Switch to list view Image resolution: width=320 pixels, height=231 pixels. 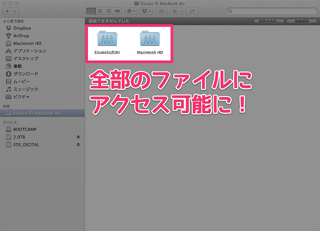point(100,11)
